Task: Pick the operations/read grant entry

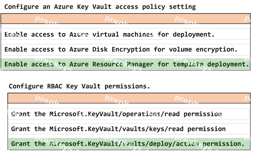Action: click(x=129, y=114)
